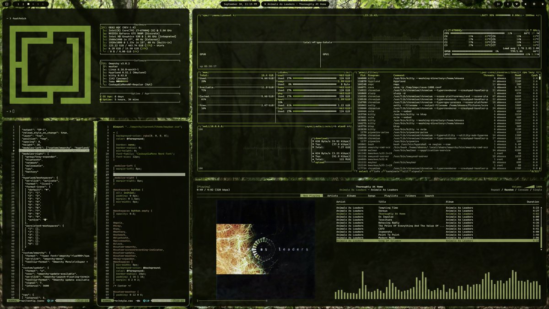Open the 'Playlists' tab in rmpc
This screenshot has height=309, width=549.
[x=391, y=195]
